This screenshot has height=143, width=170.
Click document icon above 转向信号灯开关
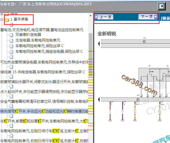point(12,106)
